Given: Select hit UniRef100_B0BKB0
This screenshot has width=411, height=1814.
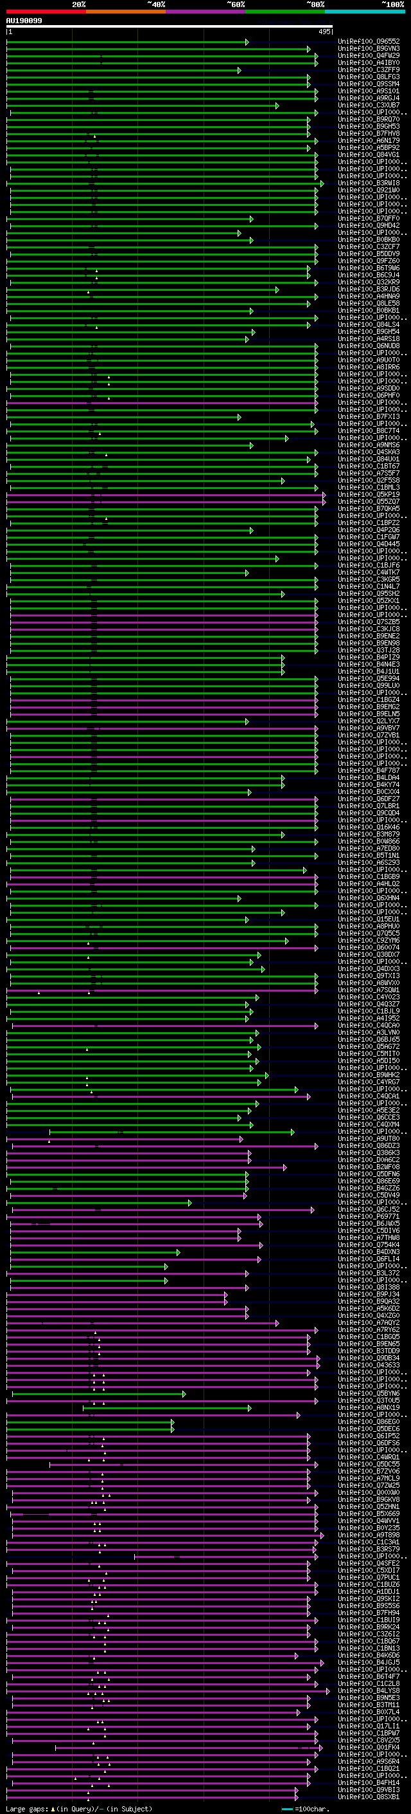Looking at the screenshot, I should [x=369, y=240].
